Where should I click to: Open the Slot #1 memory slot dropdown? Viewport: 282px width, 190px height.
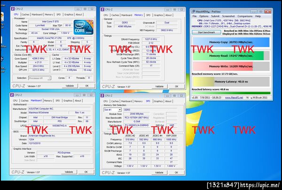click(112, 110)
